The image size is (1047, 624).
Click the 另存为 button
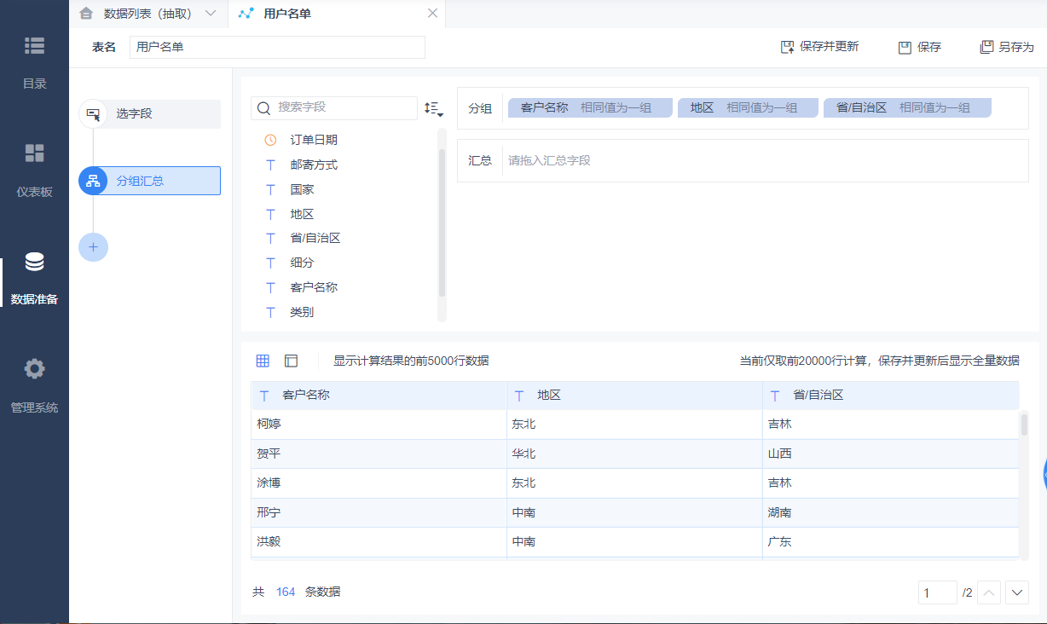click(x=1007, y=47)
